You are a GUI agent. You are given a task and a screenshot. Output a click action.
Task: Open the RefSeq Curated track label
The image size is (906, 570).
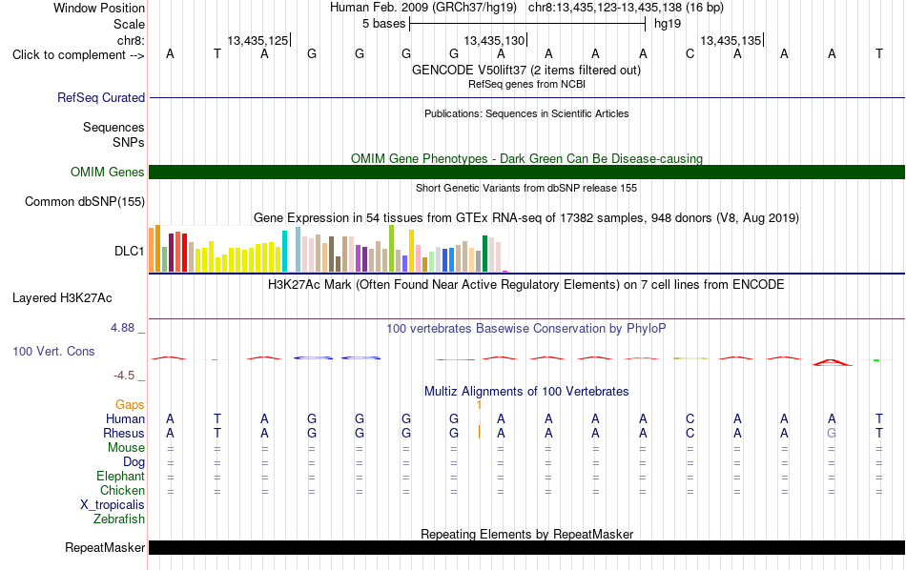click(x=100, y=97)
